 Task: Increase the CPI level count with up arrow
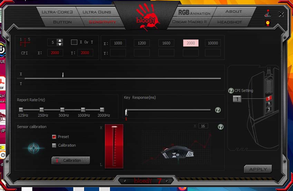coord(60,41)
